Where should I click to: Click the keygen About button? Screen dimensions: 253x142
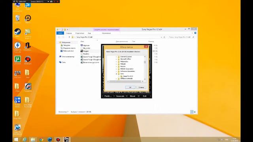tap(132, 96)
